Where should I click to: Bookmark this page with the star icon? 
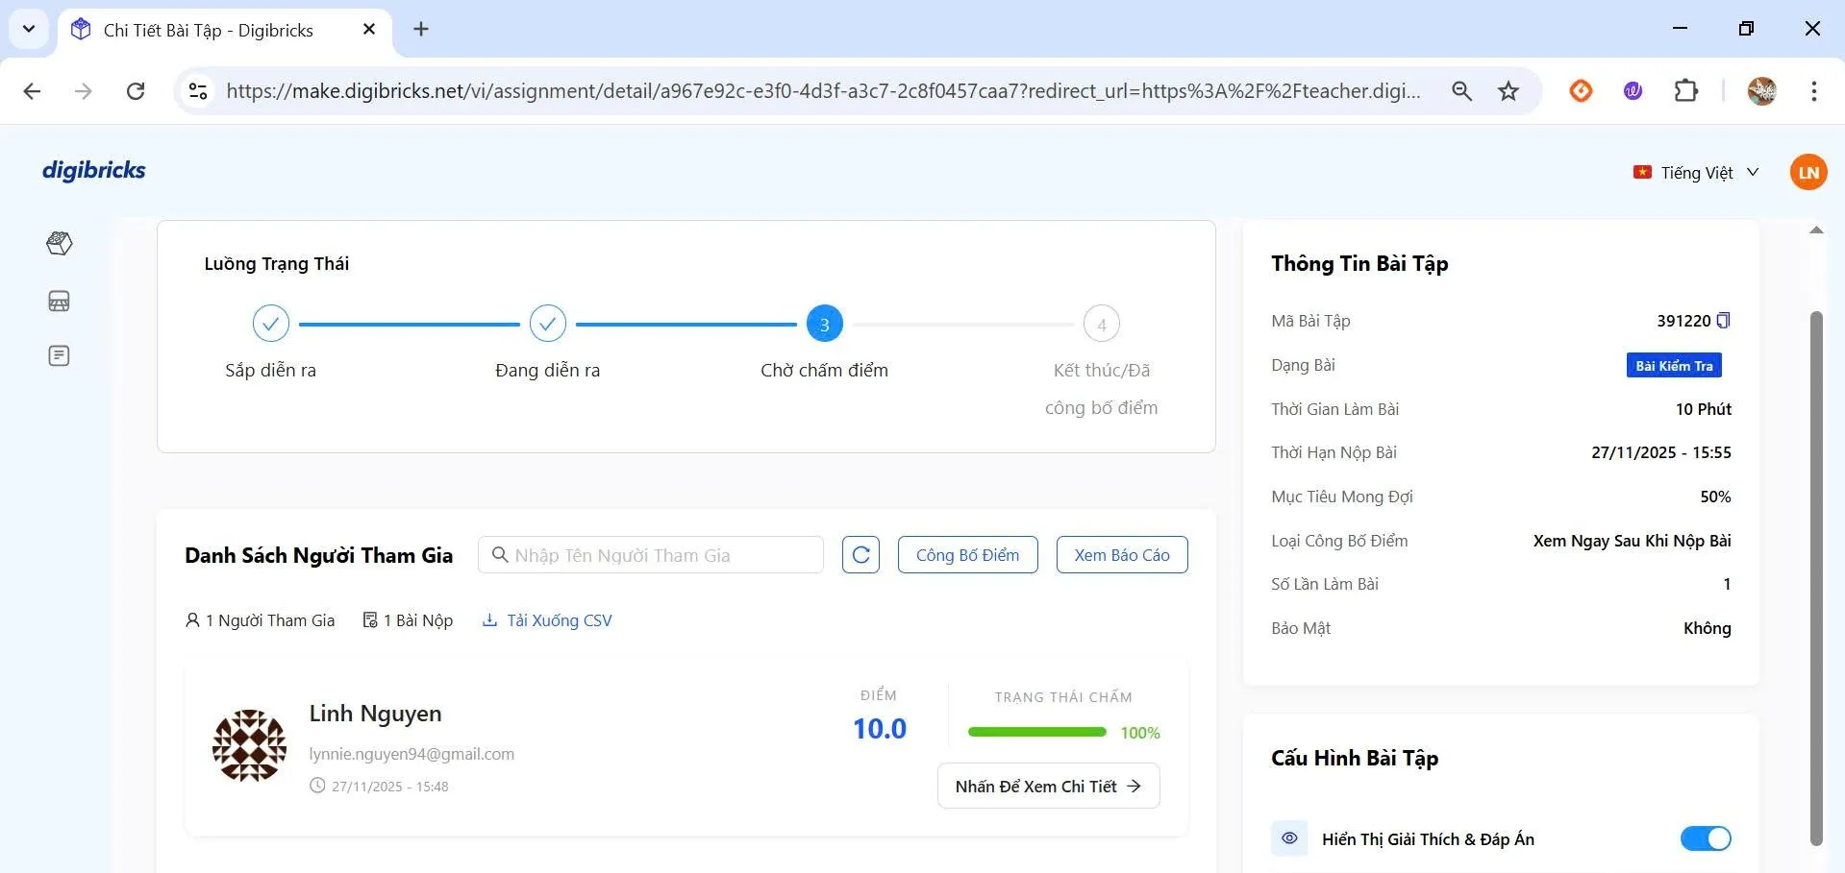point(1508,91)
